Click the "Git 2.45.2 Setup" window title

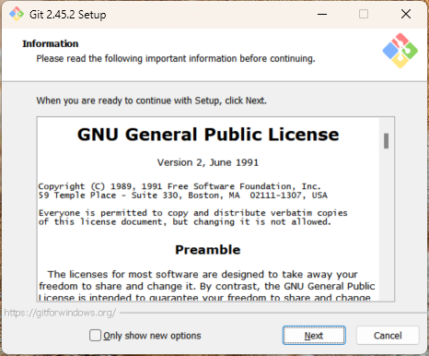point(68,15)
